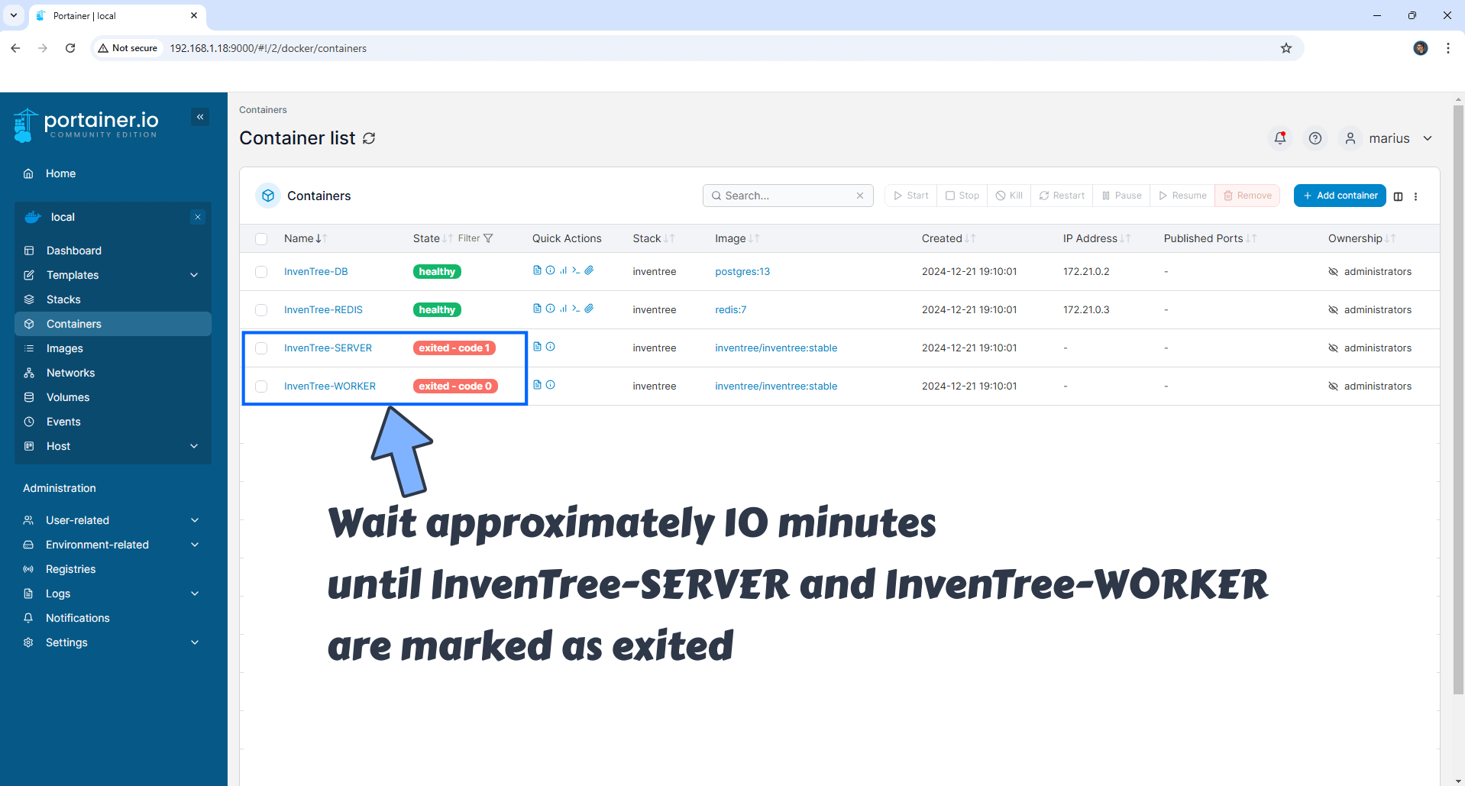Inspect the InvenTree-WORKER container
Screen dimensions: 1465x786
[550, 385]
